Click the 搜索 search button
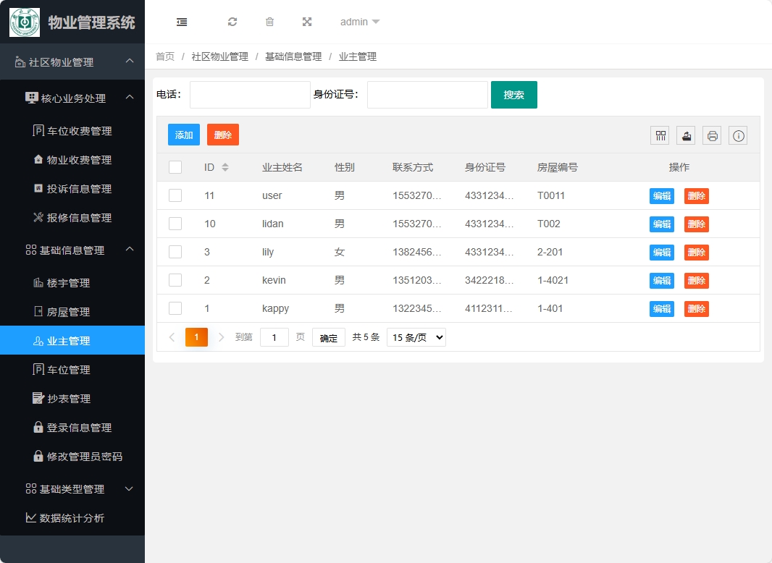This screenshot has height=563, width=772. point(514,94)
